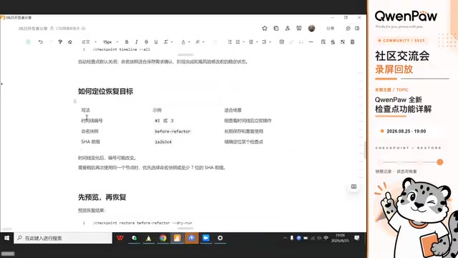
Task: Apply the highlight color marker
Action: point(198,42)
